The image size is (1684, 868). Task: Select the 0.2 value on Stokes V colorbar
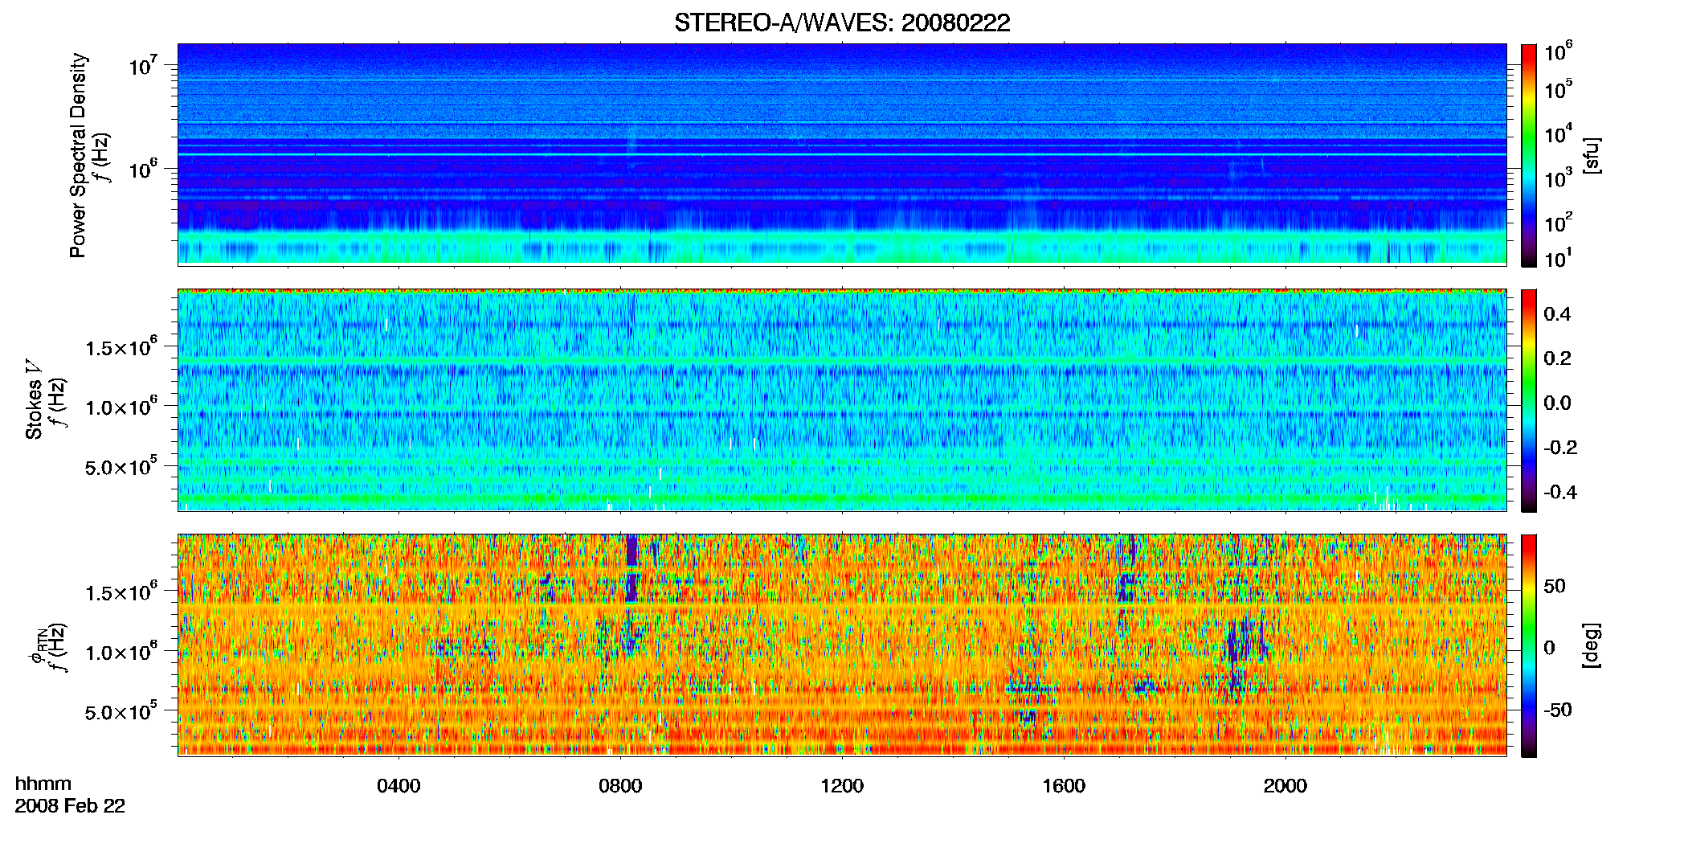click(1557, 358)
